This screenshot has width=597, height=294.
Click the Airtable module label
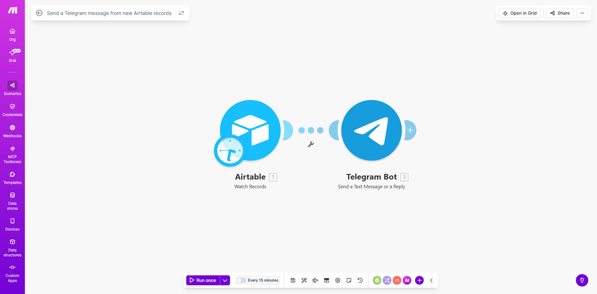click(x=250, y=177)
